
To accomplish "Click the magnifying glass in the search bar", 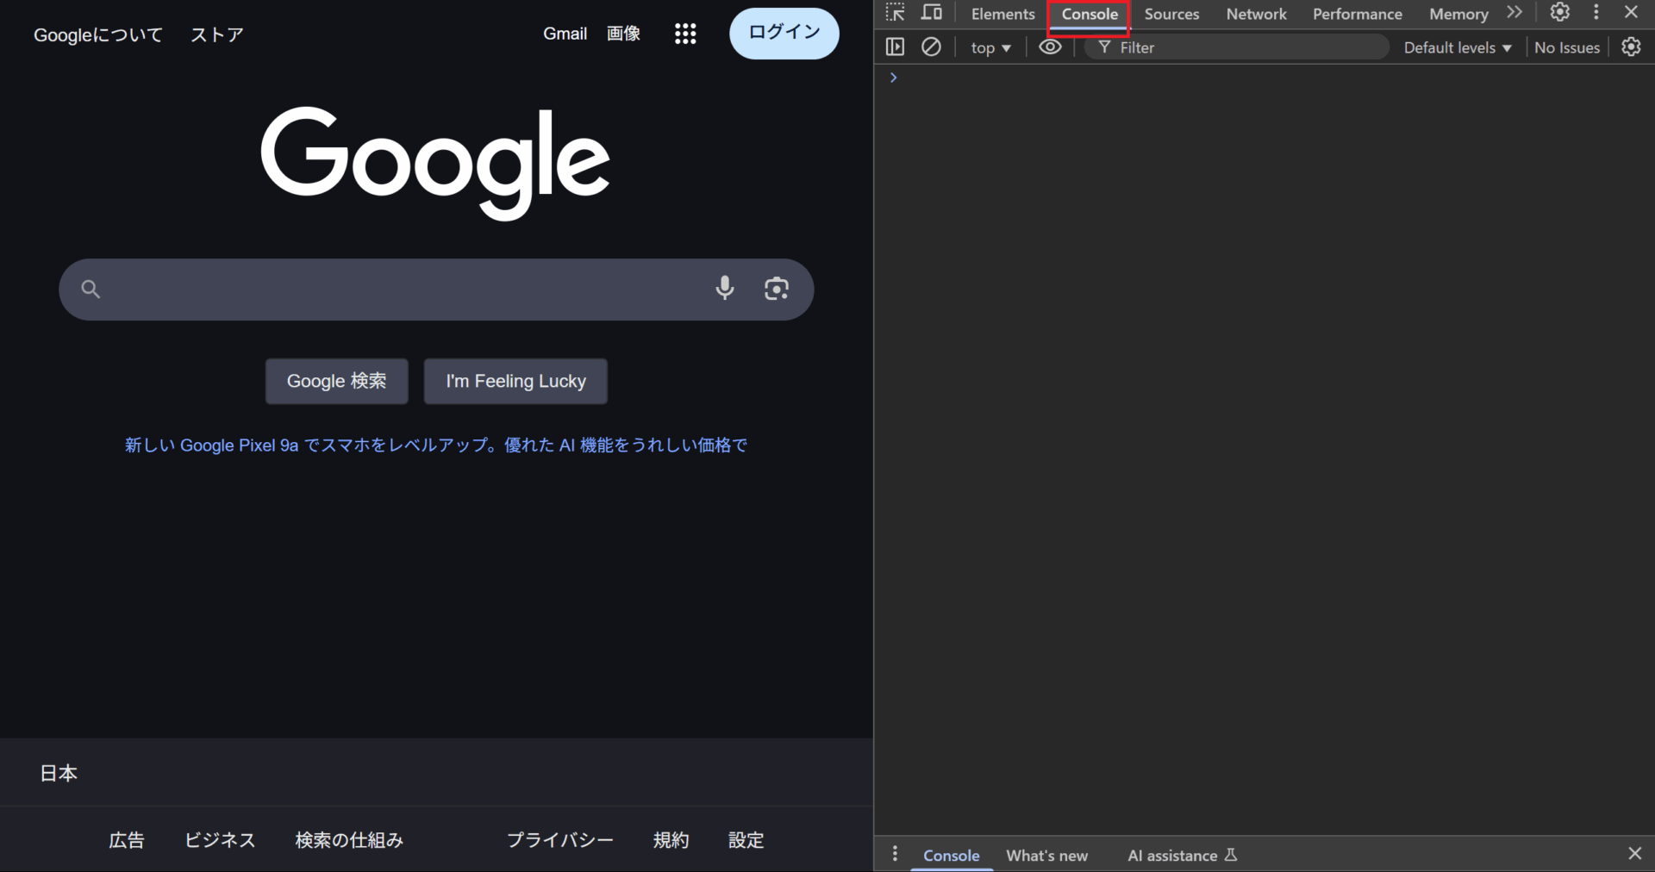I will [91, 289].
